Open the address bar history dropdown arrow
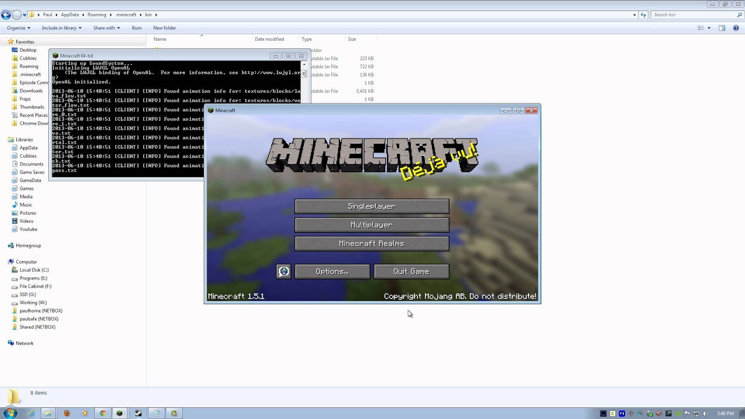The height and width of the screenshot is (419, 745). [x=634, y=15]
